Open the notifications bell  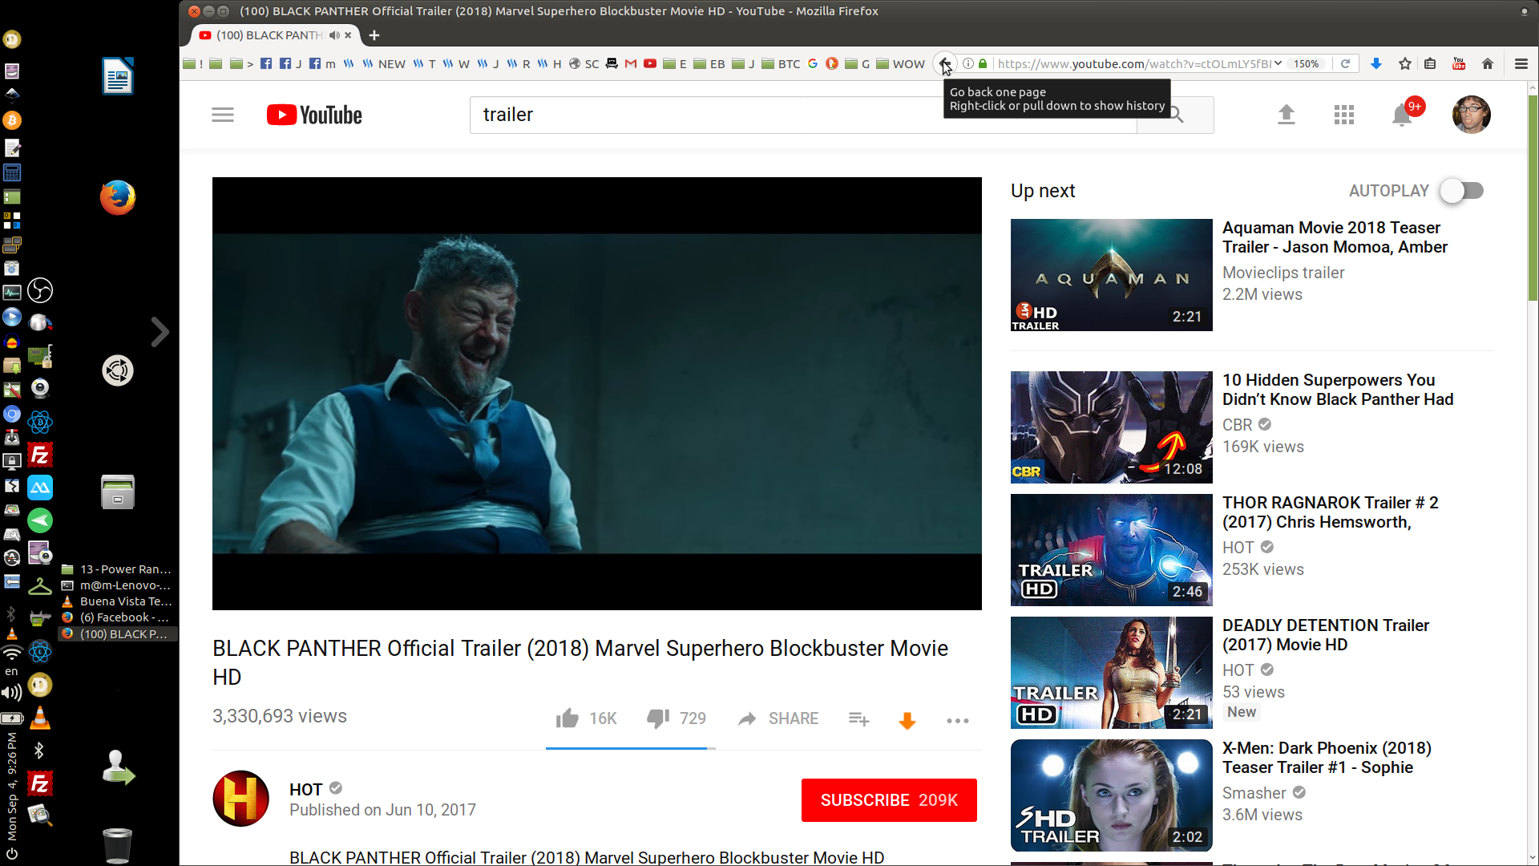tap(1402, 115)
